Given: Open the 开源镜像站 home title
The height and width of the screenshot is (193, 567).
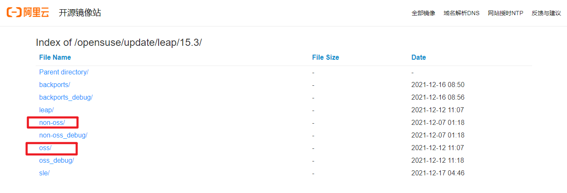Looking at the screenshot, I should [80, 13].
